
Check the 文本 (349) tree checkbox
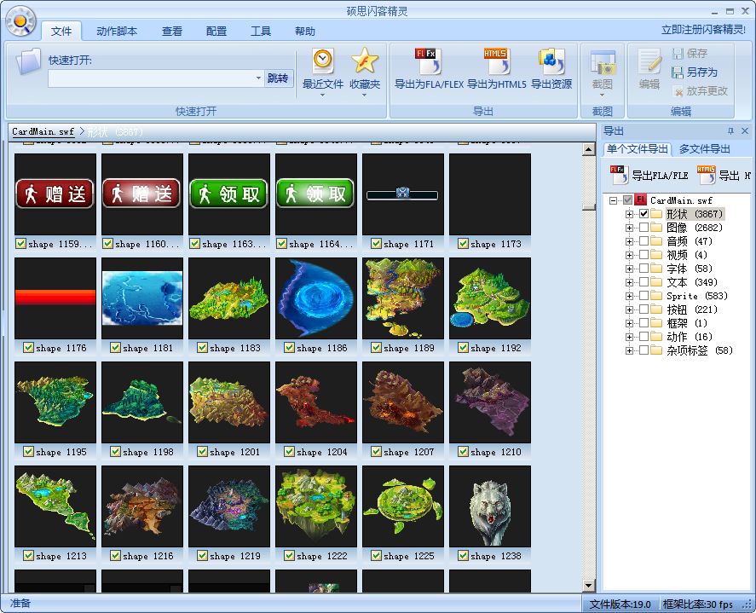pos(643,281)
